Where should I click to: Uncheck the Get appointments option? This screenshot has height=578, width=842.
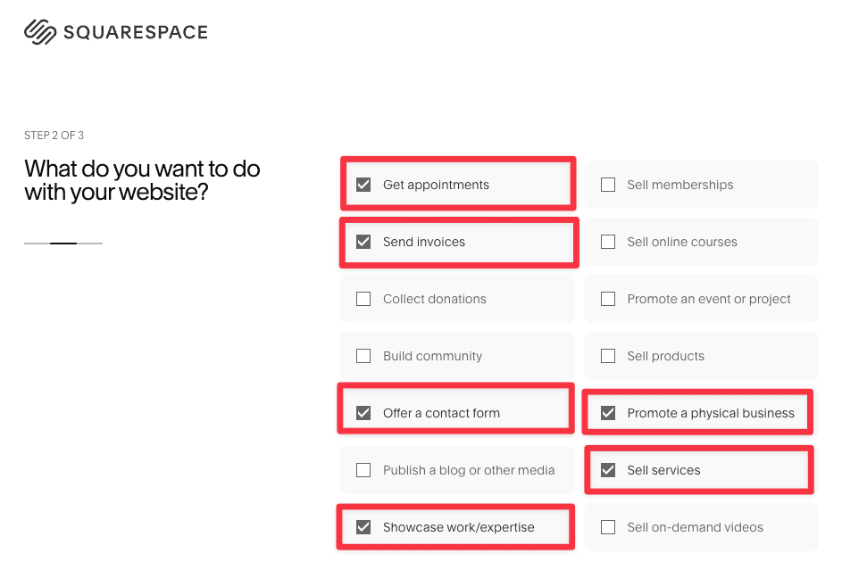[363, 185]
